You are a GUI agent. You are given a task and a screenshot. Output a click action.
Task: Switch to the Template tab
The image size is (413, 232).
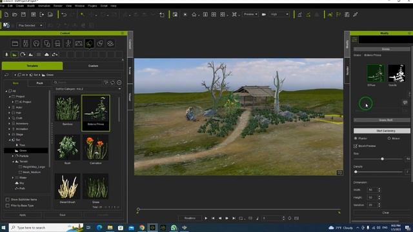tap(32, 66)
